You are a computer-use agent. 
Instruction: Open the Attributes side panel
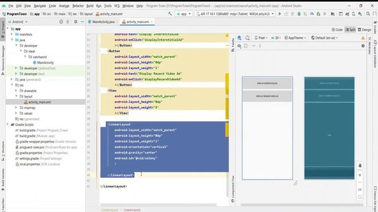point(369,46)
